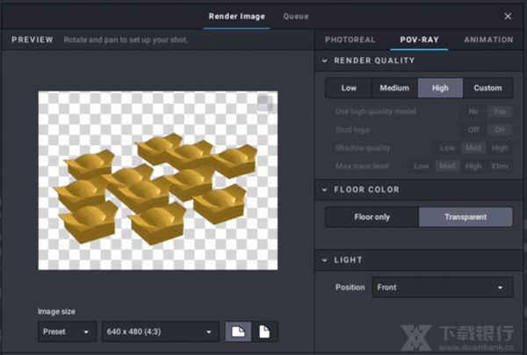This screenshot has height=355, width=527.
Task: Collapse the Render Quality section
Action: pyautogui.click(x=324, y=61)
